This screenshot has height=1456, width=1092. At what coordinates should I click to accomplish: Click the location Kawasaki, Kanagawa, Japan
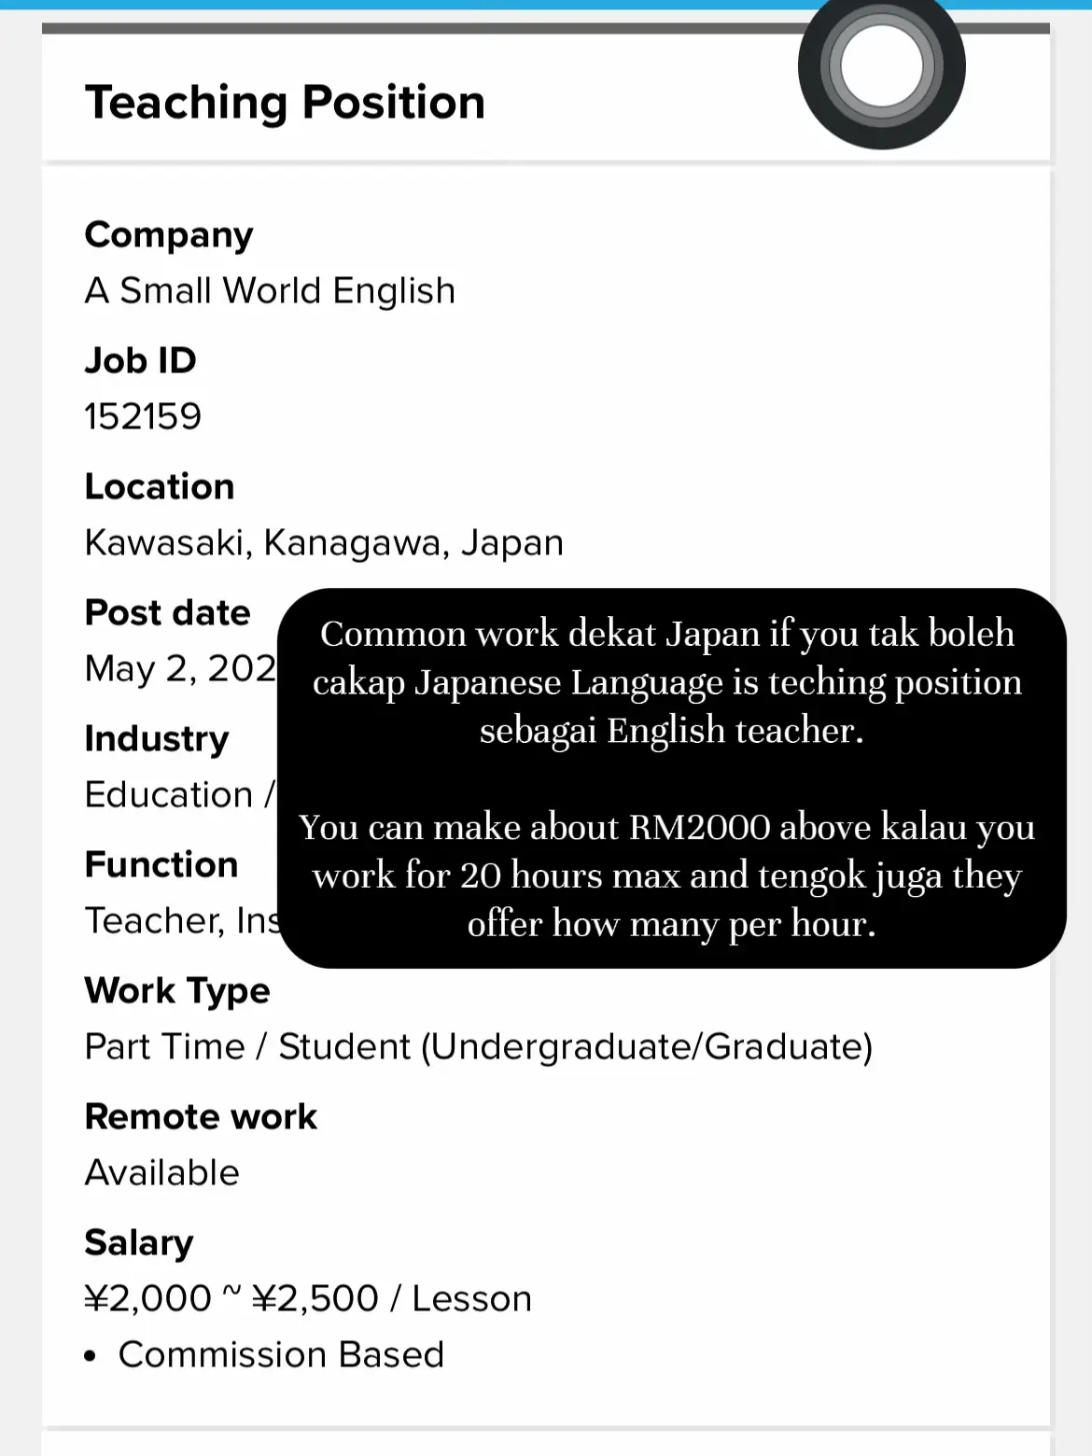(324, 543)
